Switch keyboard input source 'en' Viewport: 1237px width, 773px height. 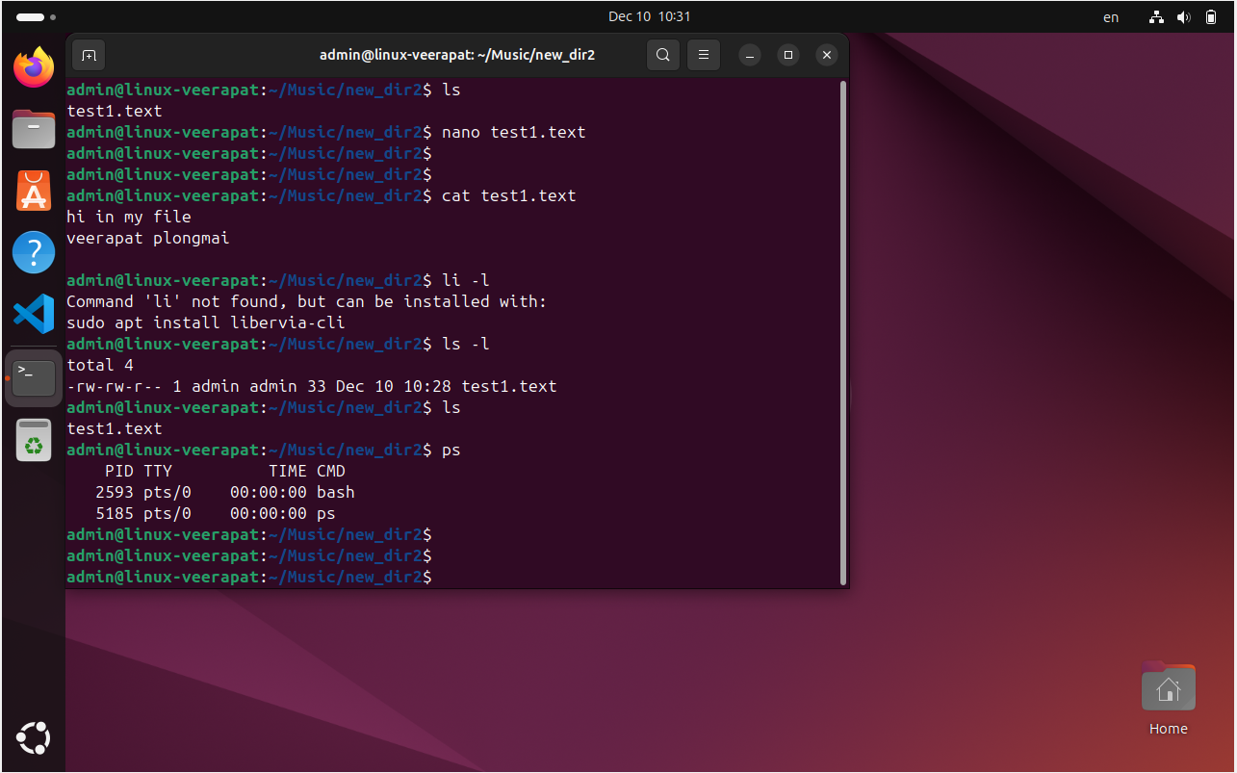[x=1111, y=16]
